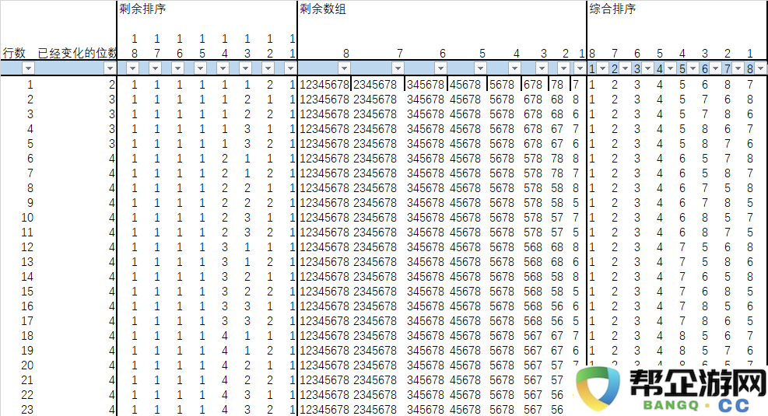
Task: Select the 剩余排序 section header cell
Action: pyautogui.click(x=142, y=9)
